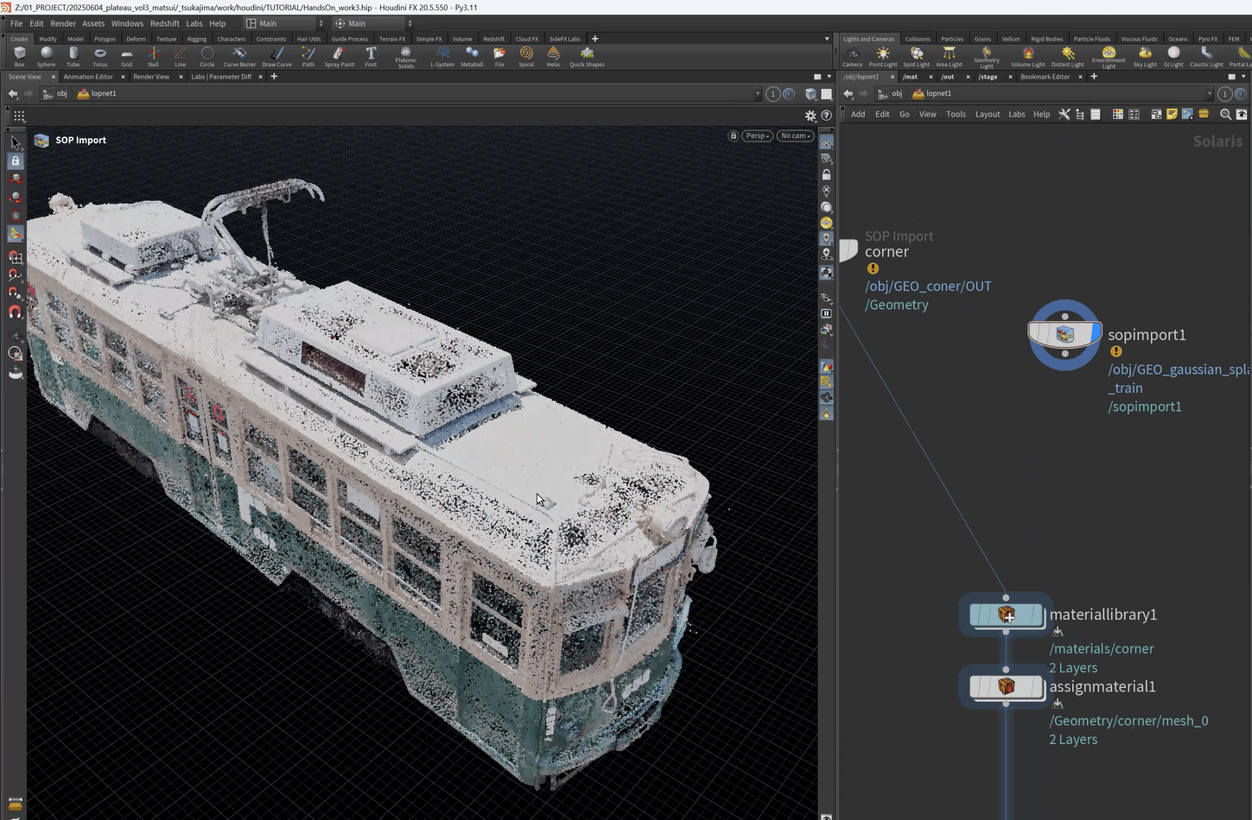Open the Render menu

[63, 23]
